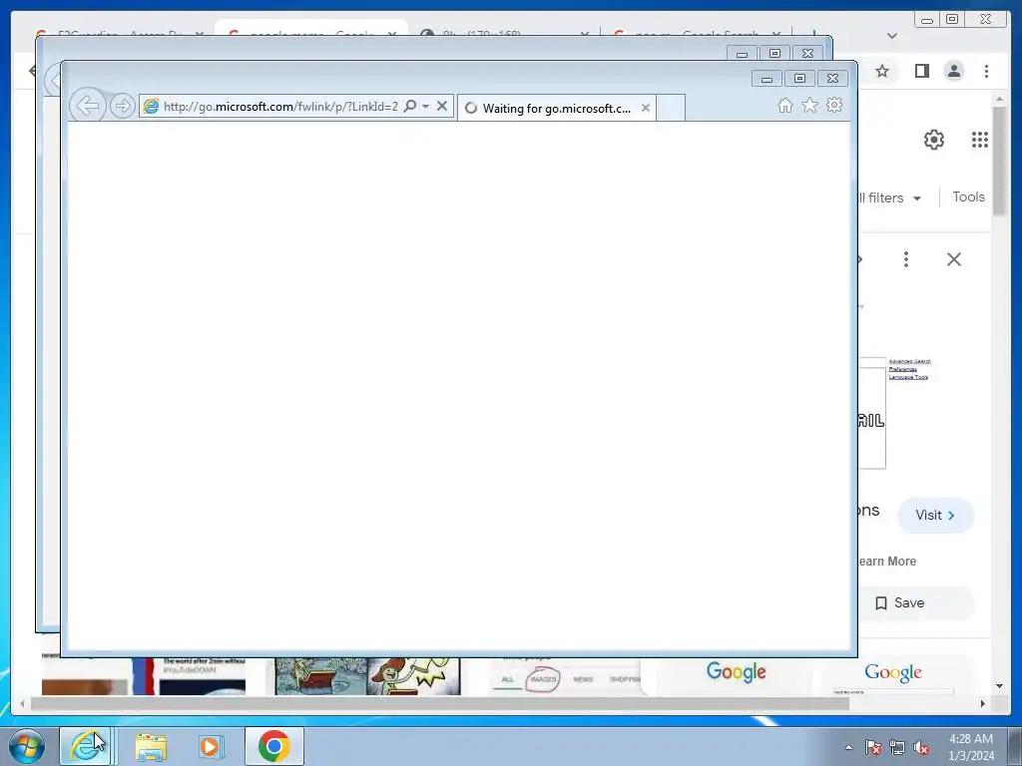Open network status tray icon
The height and width of the screenshot is (766, 1022).
[x=897, y=748]
